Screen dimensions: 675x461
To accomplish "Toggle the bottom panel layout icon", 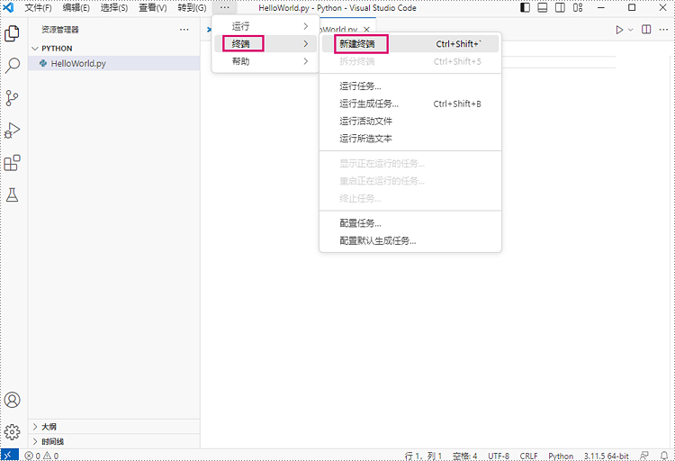I will tap(543, 8).
